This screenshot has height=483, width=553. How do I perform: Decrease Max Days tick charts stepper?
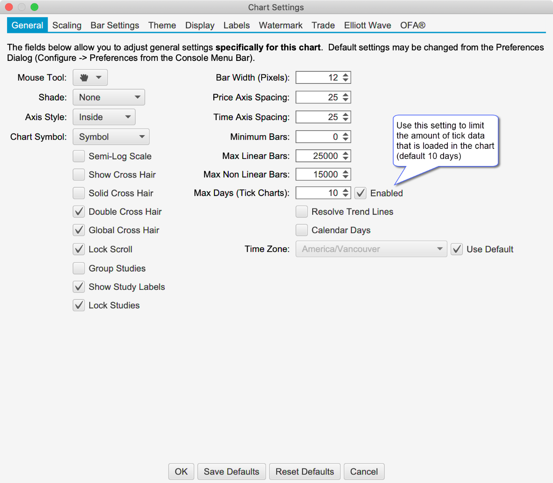(x=346, y=195)
